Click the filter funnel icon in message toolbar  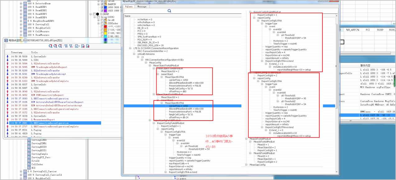tap(66, 46)
